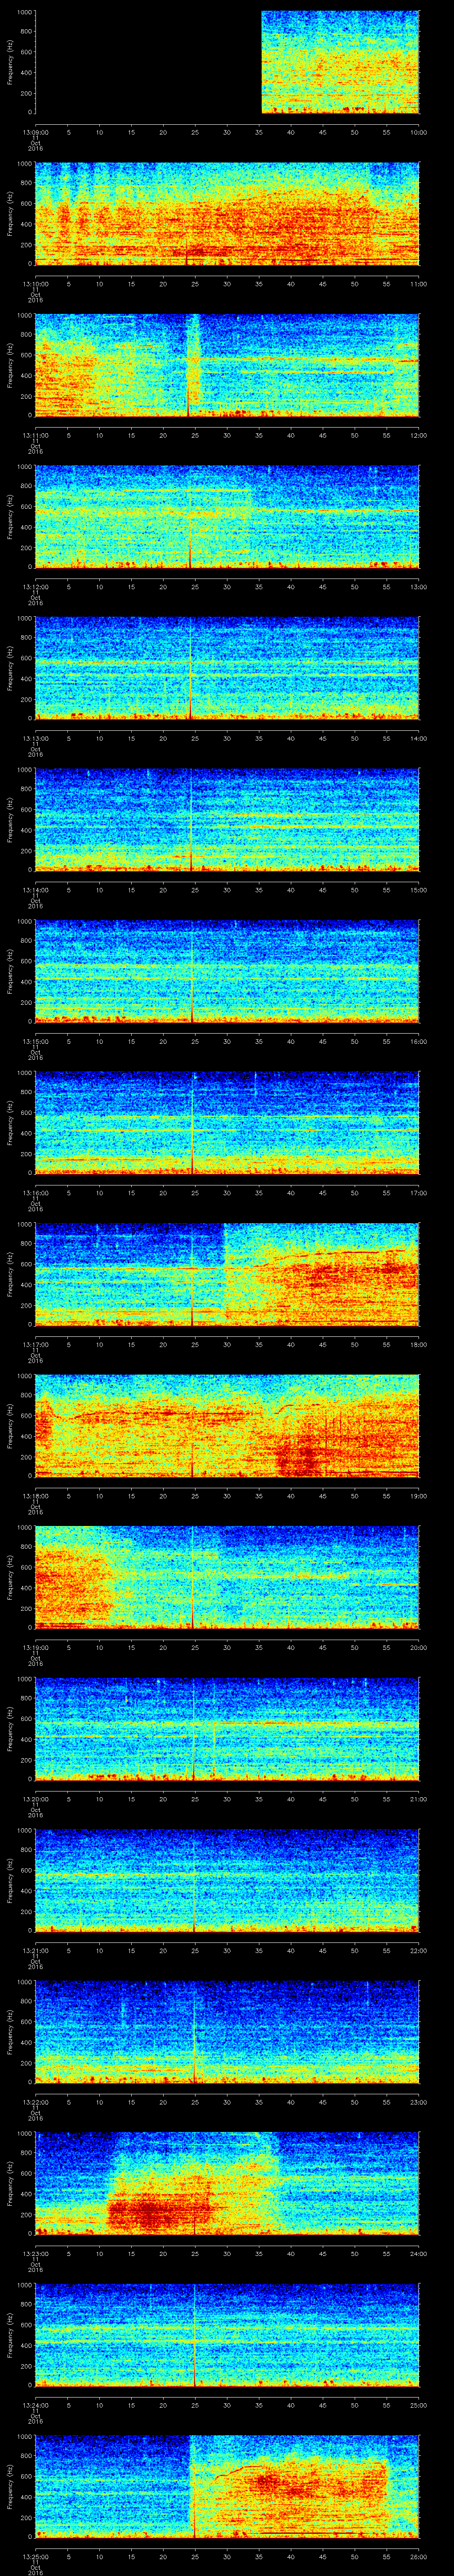Click the '13:13:00' time axis label
This screenshot has width=454, height=2576.
35,738
